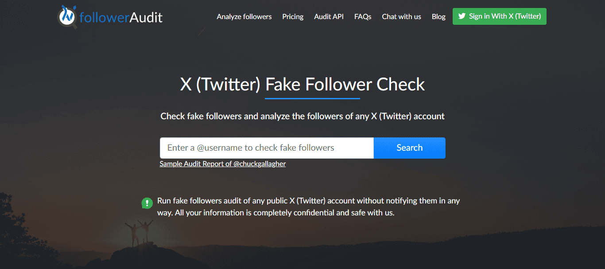Sign in With X (Twitter)
This screenshot has height=269, width=605.
[499, 16]
